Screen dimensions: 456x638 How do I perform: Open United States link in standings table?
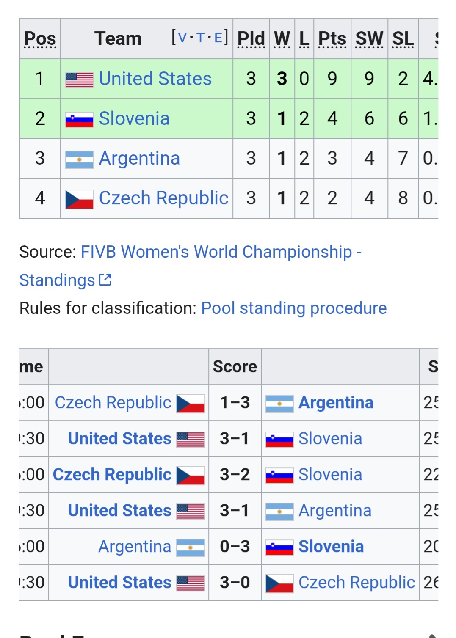(x=155, y=79)
